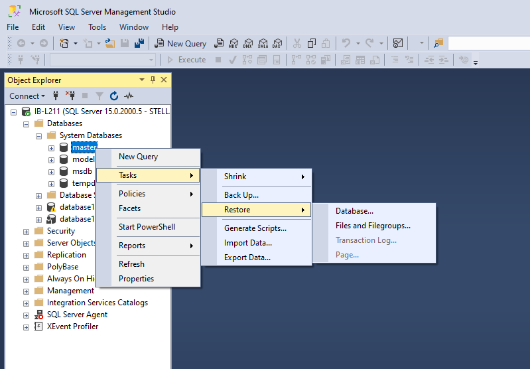Open the available databases combo box
530x369 pixels.
tap(103, 60)
